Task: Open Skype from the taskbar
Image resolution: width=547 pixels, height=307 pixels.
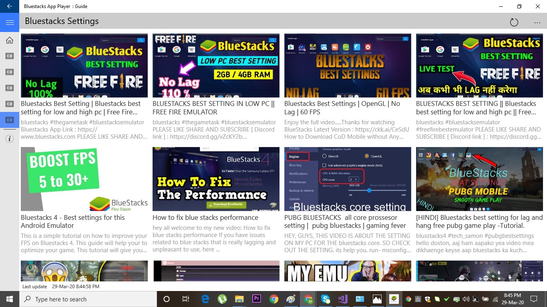Action: (x=326, y=299)
